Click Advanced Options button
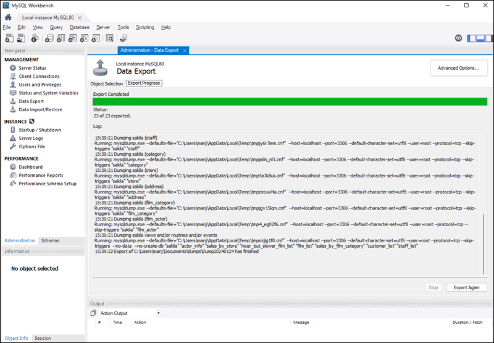This screenshot has height=343, width=494. tap(459, 68)
